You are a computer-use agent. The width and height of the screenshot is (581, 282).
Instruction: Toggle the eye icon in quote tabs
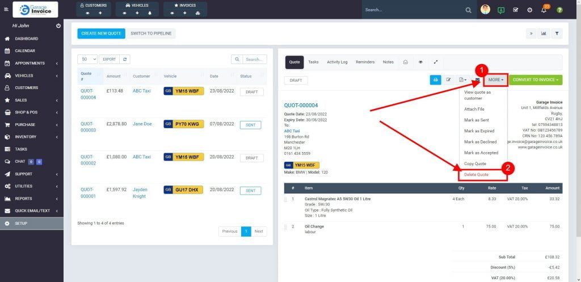420,62
